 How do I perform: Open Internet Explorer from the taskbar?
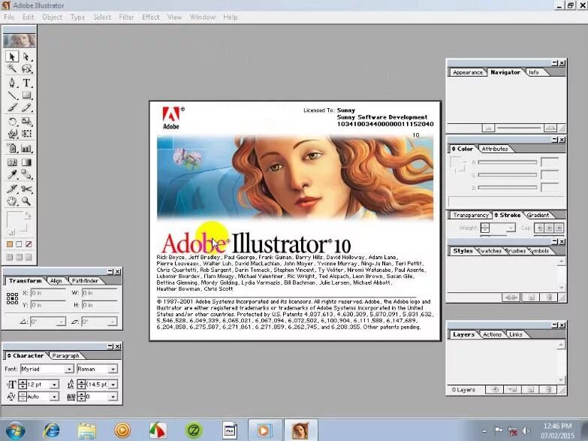coord(52,430)
